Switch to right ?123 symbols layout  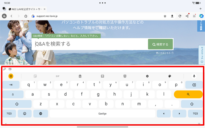[195, 114]
